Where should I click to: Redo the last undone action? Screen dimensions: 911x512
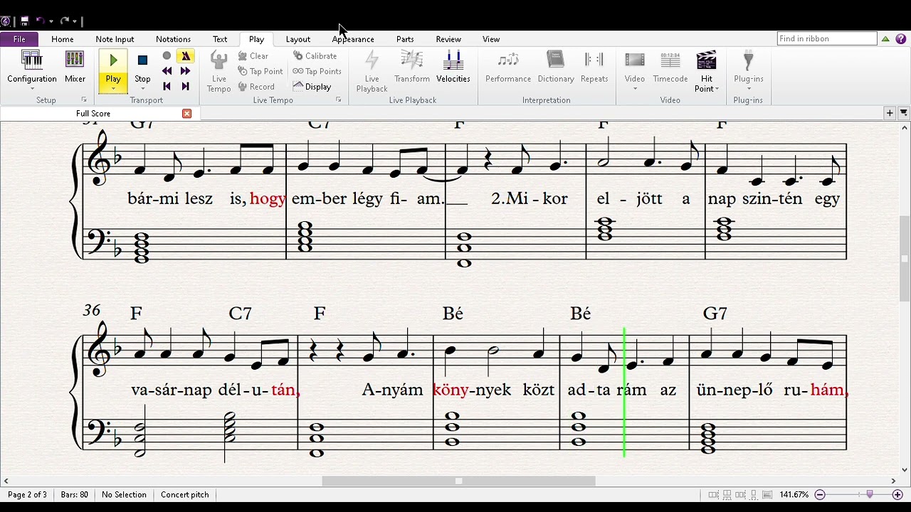(x=64, y=21)
